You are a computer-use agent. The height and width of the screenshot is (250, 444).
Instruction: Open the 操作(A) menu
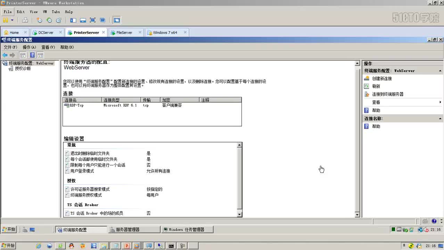point(29,47)
